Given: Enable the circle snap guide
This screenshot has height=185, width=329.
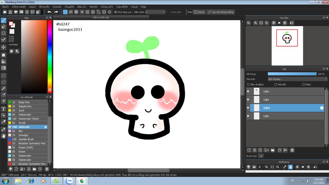Looking at the screenshot, I should [93, 12].
